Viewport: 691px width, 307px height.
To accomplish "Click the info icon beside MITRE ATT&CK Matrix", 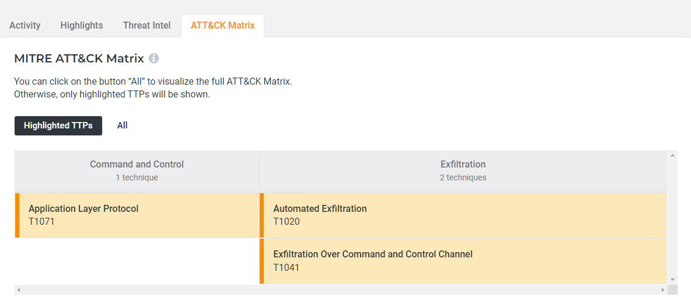I will click(153, 58).
